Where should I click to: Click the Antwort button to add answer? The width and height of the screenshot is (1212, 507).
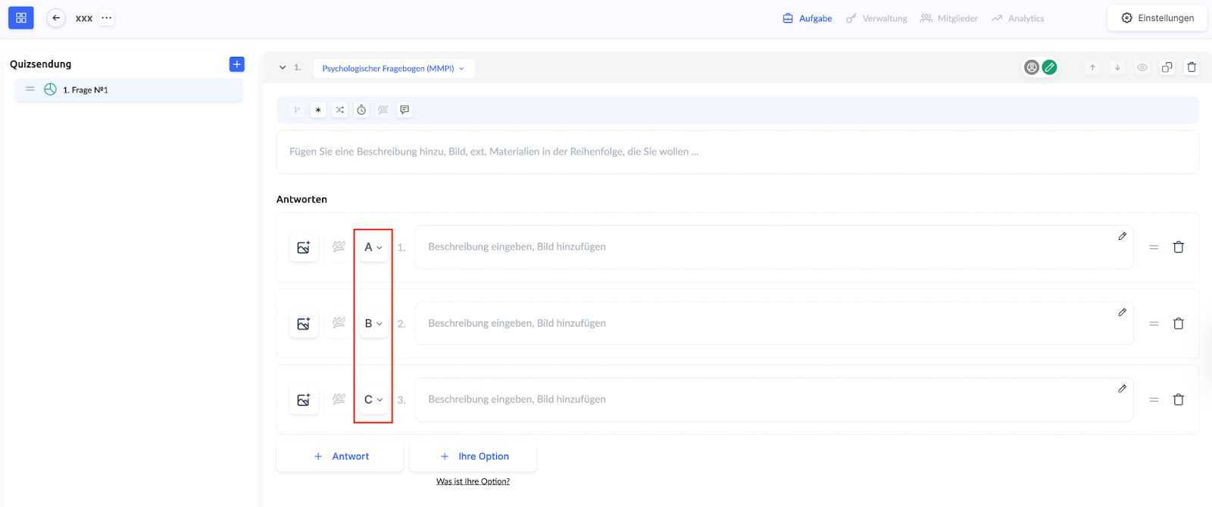click(340, 456)
